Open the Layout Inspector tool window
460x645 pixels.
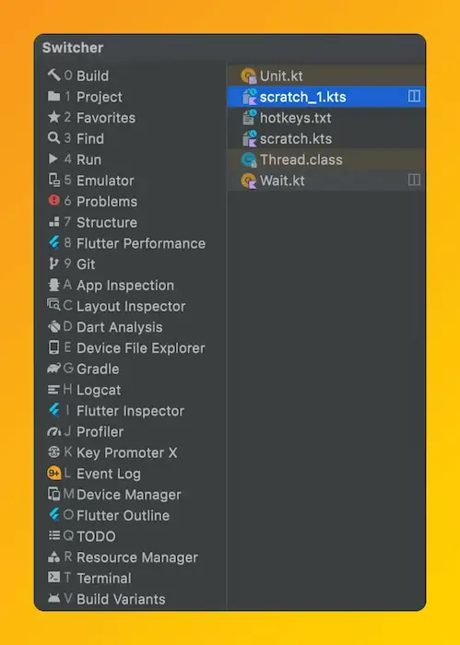click(131, 306)
